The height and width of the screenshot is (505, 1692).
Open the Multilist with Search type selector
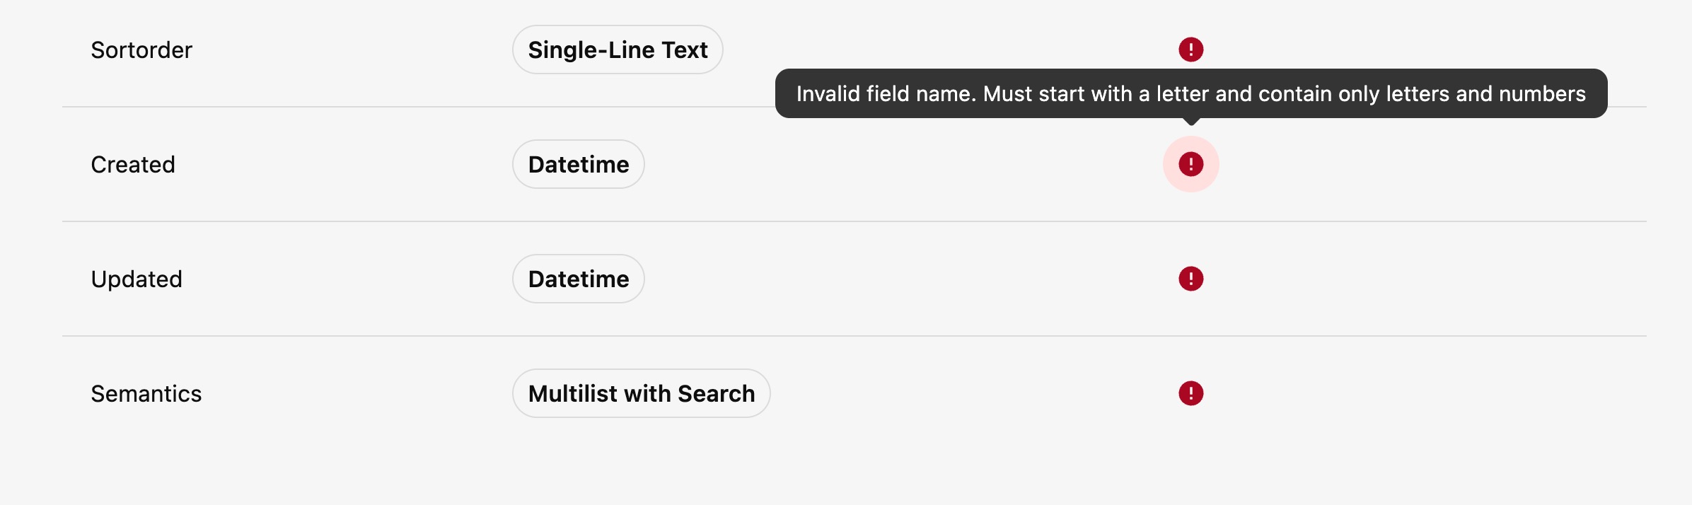(641, 393)
